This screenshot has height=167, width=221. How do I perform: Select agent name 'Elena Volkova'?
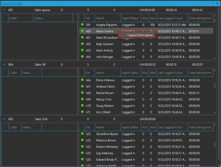[x=105, y=80]
